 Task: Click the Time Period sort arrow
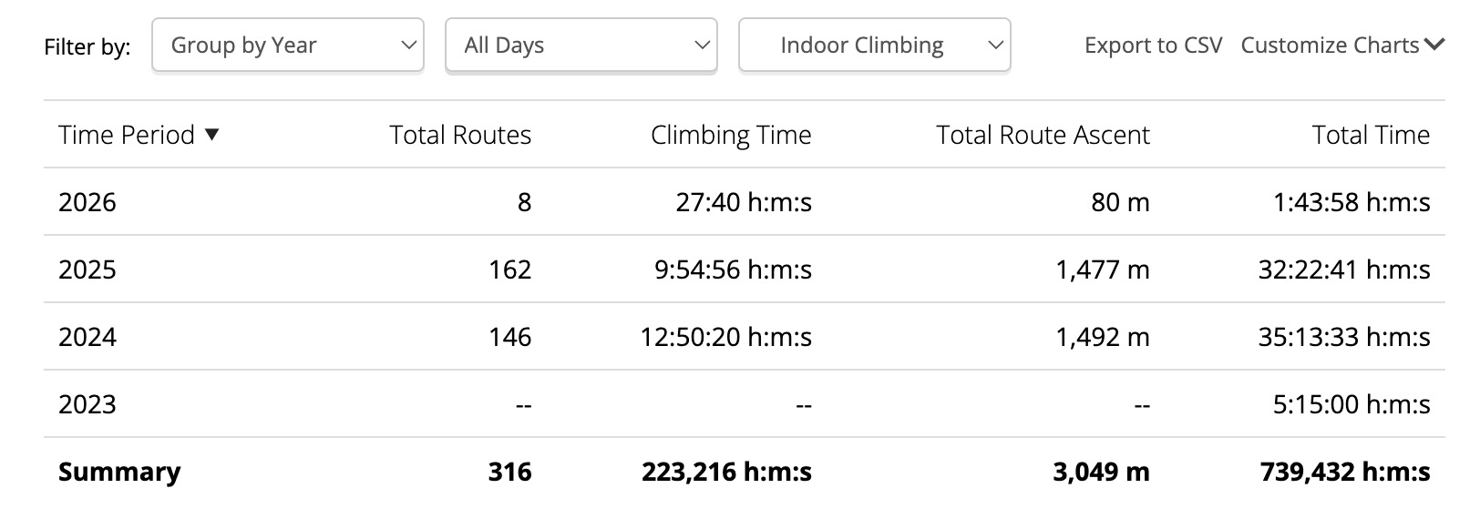coord(212,135)
